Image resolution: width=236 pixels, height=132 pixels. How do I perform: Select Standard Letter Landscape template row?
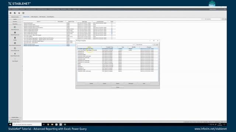point(118,71)
